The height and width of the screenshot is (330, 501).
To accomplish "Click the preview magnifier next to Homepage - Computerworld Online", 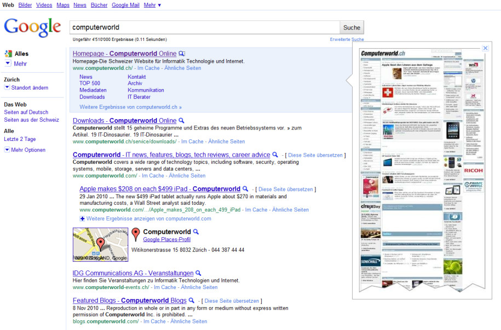I will click(181, 54).
